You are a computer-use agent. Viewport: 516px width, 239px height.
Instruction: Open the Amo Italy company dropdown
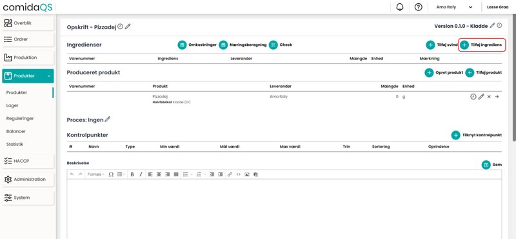pos(454,7)
